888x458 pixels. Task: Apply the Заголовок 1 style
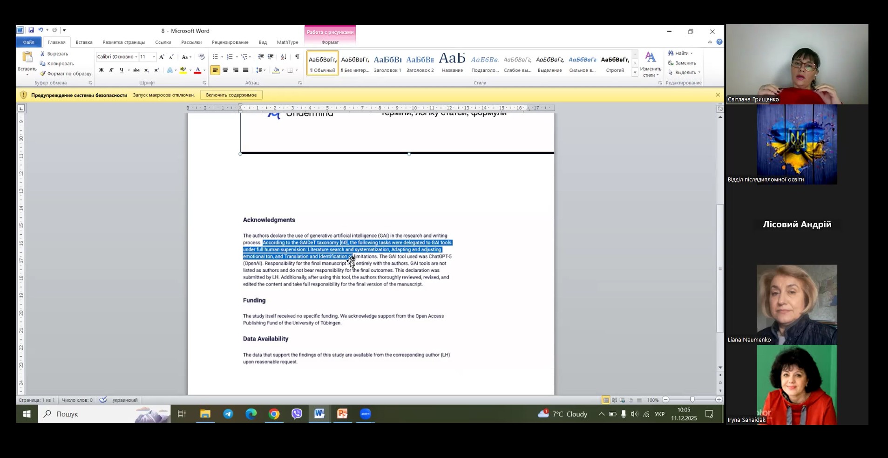click(x=387, y=63)
